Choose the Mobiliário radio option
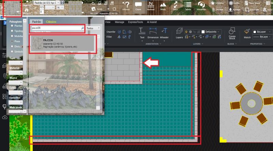The image size is (273, 151). 13,35
